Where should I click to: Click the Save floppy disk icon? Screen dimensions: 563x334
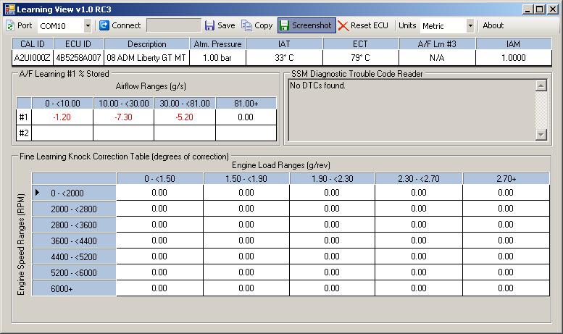click(209, 25)
